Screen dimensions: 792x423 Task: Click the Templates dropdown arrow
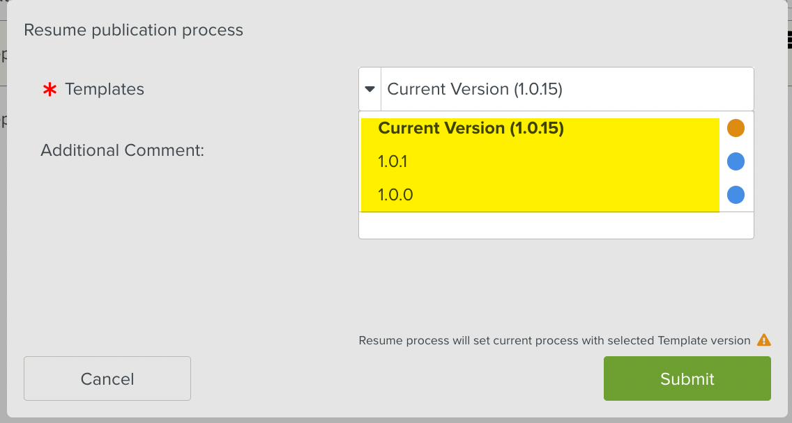(x=370, y=89)
